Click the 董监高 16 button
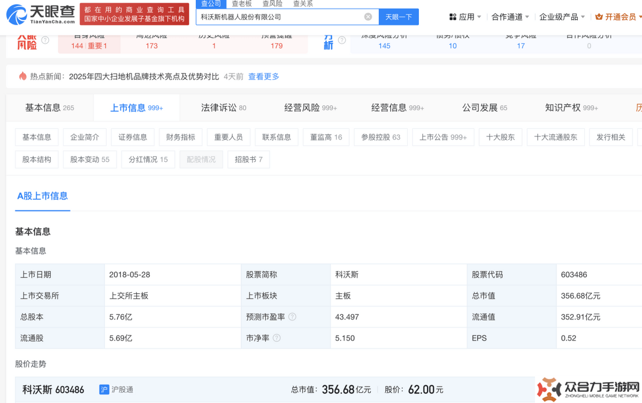The height and width of the screenshot is (403, 642). coord(326,137)
